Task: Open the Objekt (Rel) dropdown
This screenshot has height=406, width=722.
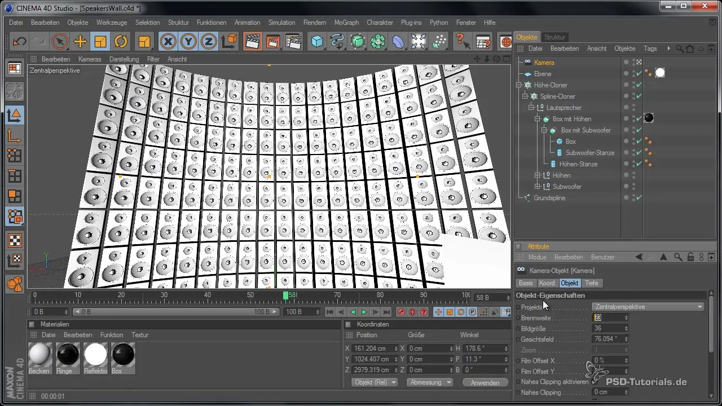Action: 375,382
